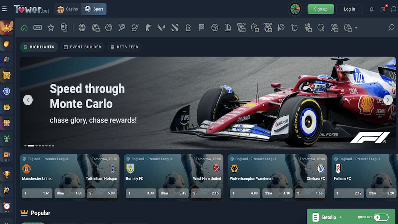Bet draw at 4.80 odds
Screen dimensions: 398x224
(x=70, y=193)
